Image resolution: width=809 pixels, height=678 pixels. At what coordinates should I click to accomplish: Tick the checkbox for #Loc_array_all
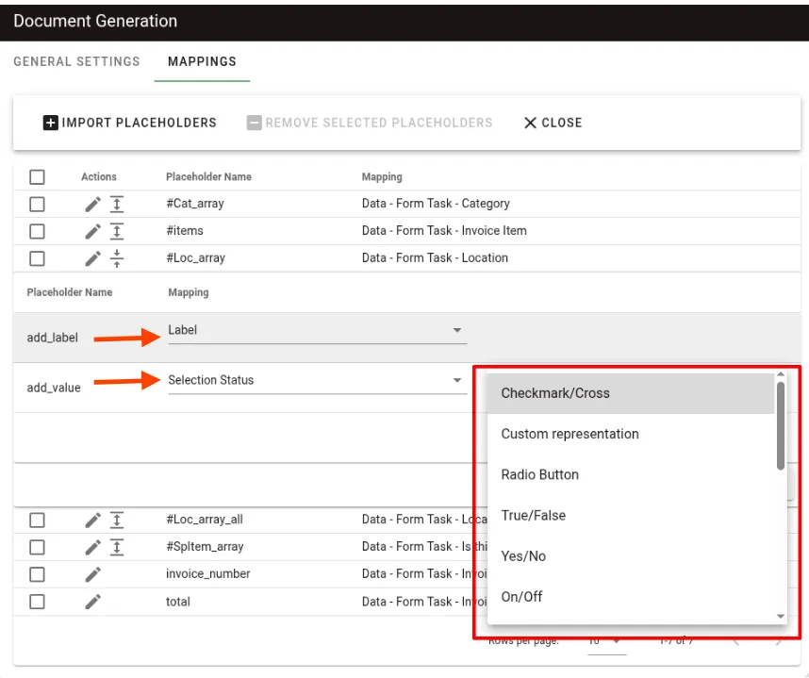[37, 519]
